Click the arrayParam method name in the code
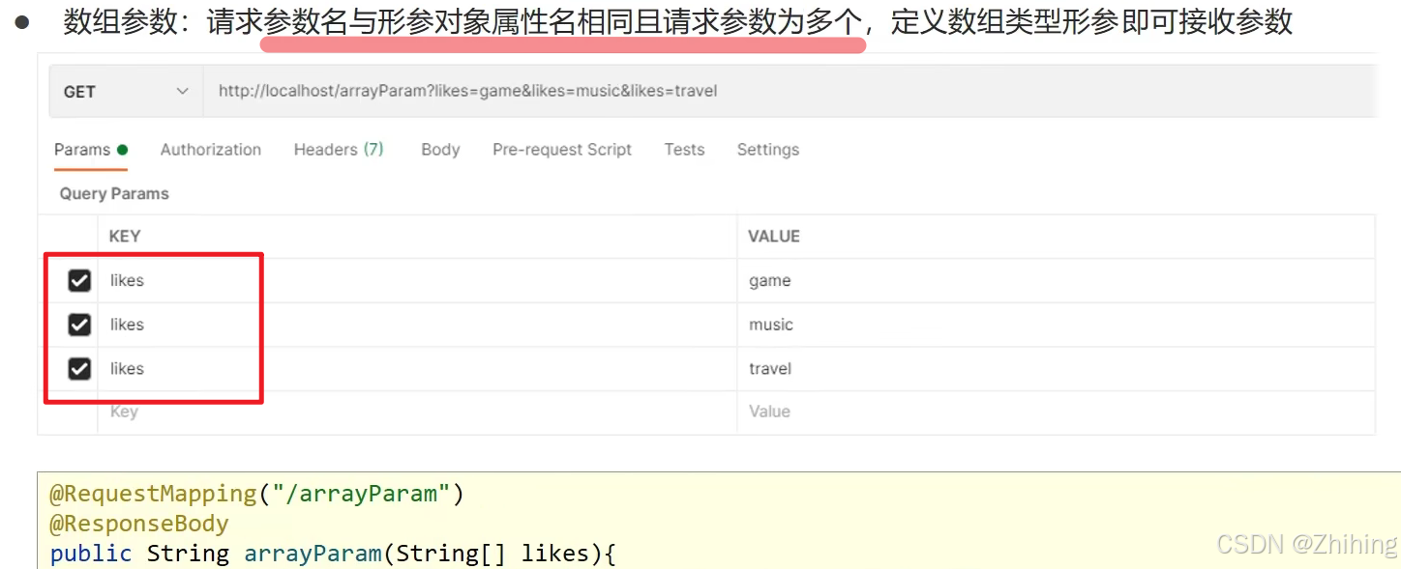This screenshot has width=1401, height=569. click(x=313, y=554)
